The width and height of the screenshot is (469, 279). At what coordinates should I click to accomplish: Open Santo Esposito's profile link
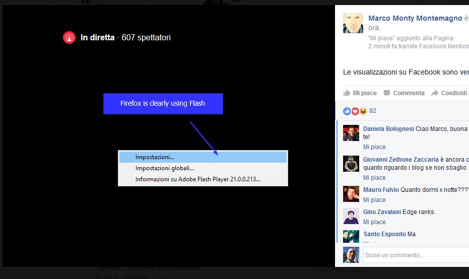point(385,234)
